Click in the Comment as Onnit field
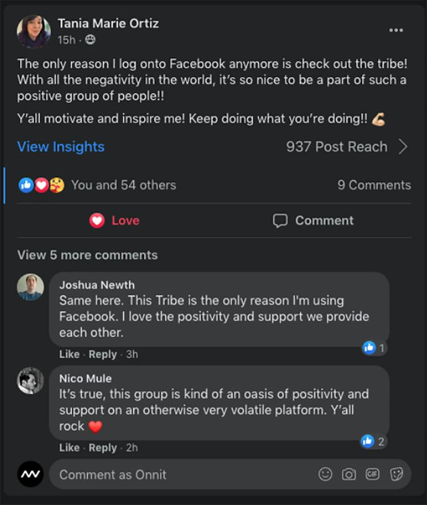The height and width of the screenshot is (505, 427). pos(182,474)
